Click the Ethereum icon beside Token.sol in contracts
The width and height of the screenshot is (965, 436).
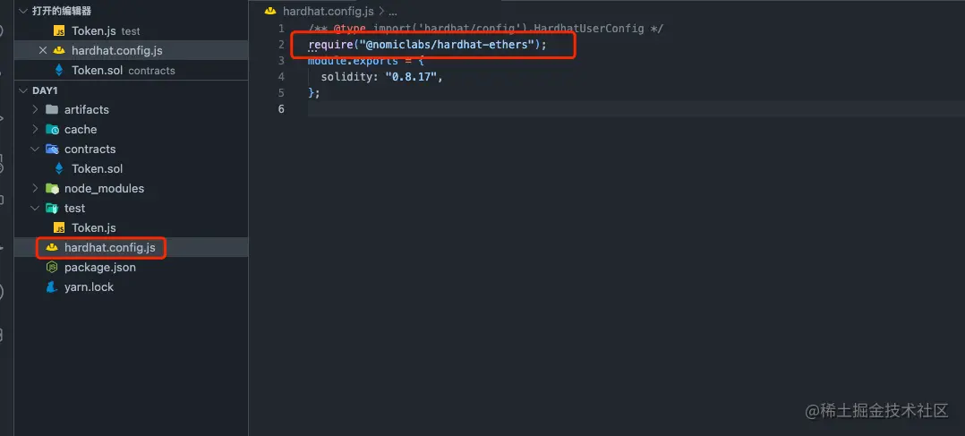[59, 168]
